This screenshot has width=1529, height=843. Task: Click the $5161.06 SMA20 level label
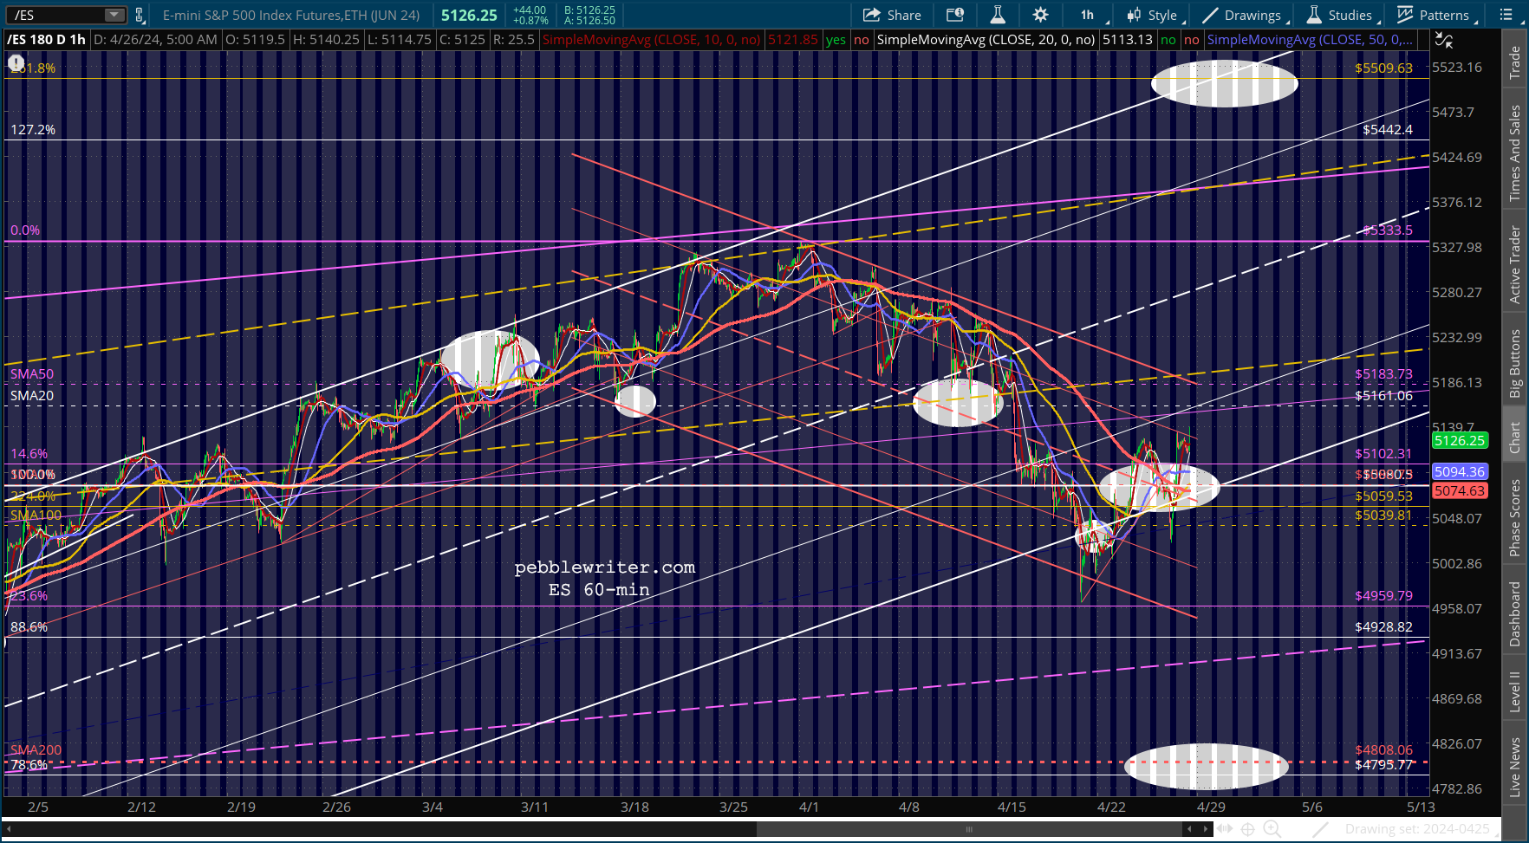(x=1384, y=396)
